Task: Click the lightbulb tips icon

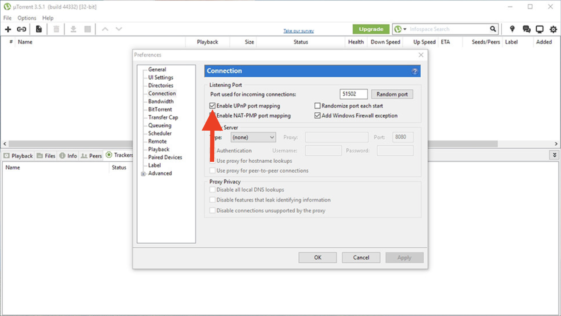Action: [512, 29]
